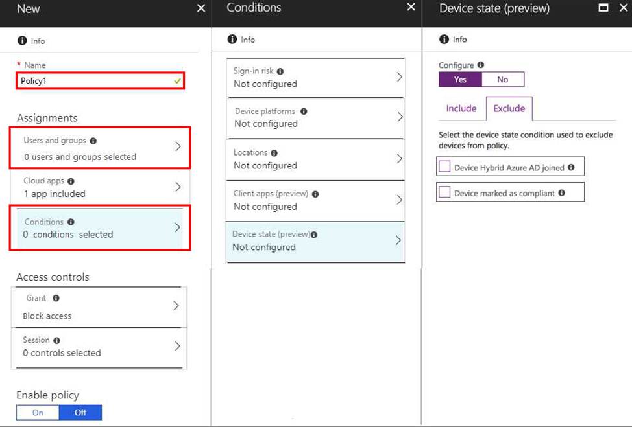Set Enable policy to On

tap(38, 413)
